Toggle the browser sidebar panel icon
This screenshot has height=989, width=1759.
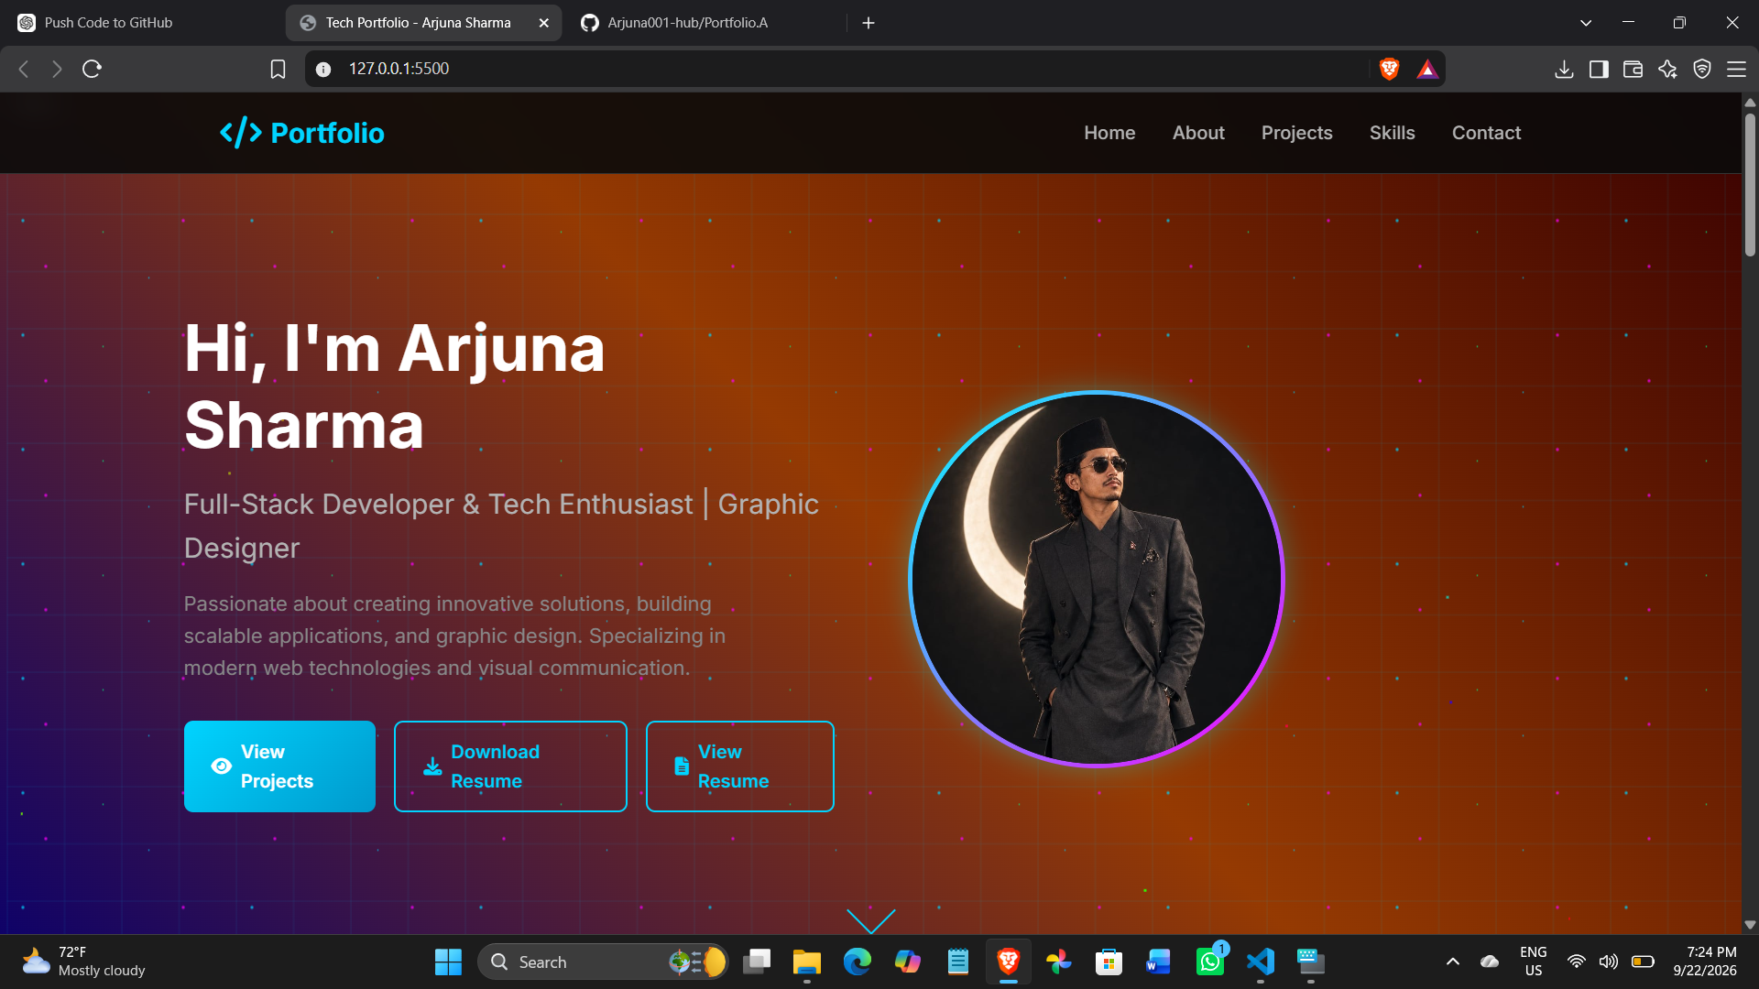click(1599, 69)
